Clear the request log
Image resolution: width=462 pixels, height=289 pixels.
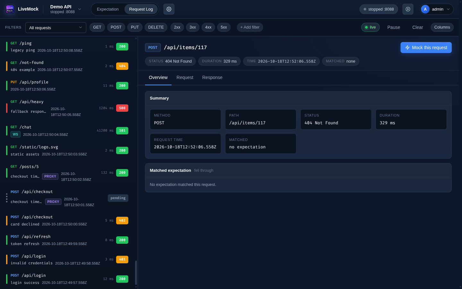pyautogui.click(x=417, y=27)
